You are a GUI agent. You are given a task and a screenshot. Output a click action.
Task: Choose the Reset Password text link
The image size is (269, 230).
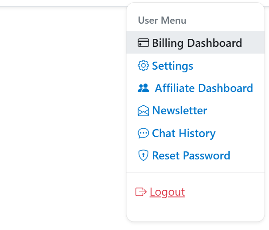click(191, 155)
